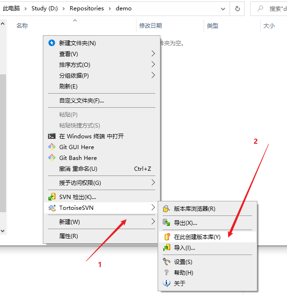Go to 此电脑 in the breadcrumb
Image resolution: width=287 pixels, height=295 pixels.
11,8
